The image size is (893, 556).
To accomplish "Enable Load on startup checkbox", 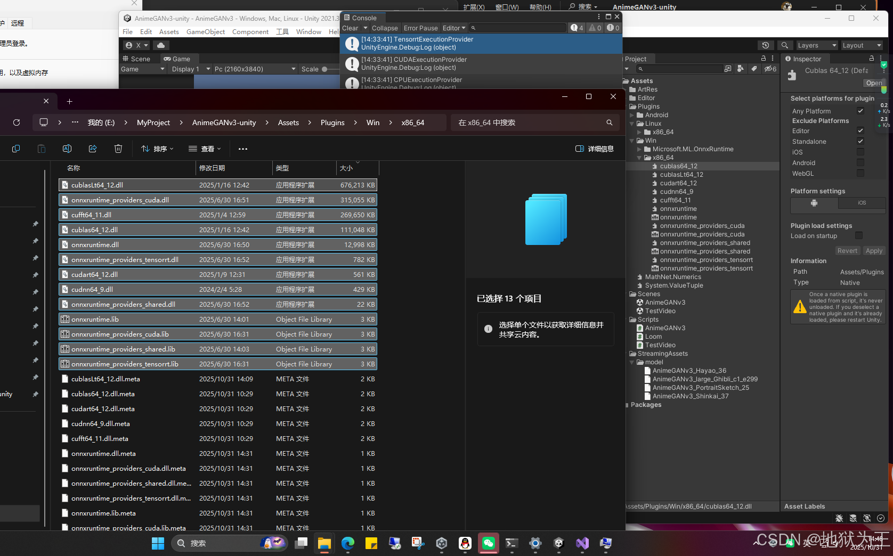I will [858, 235].
